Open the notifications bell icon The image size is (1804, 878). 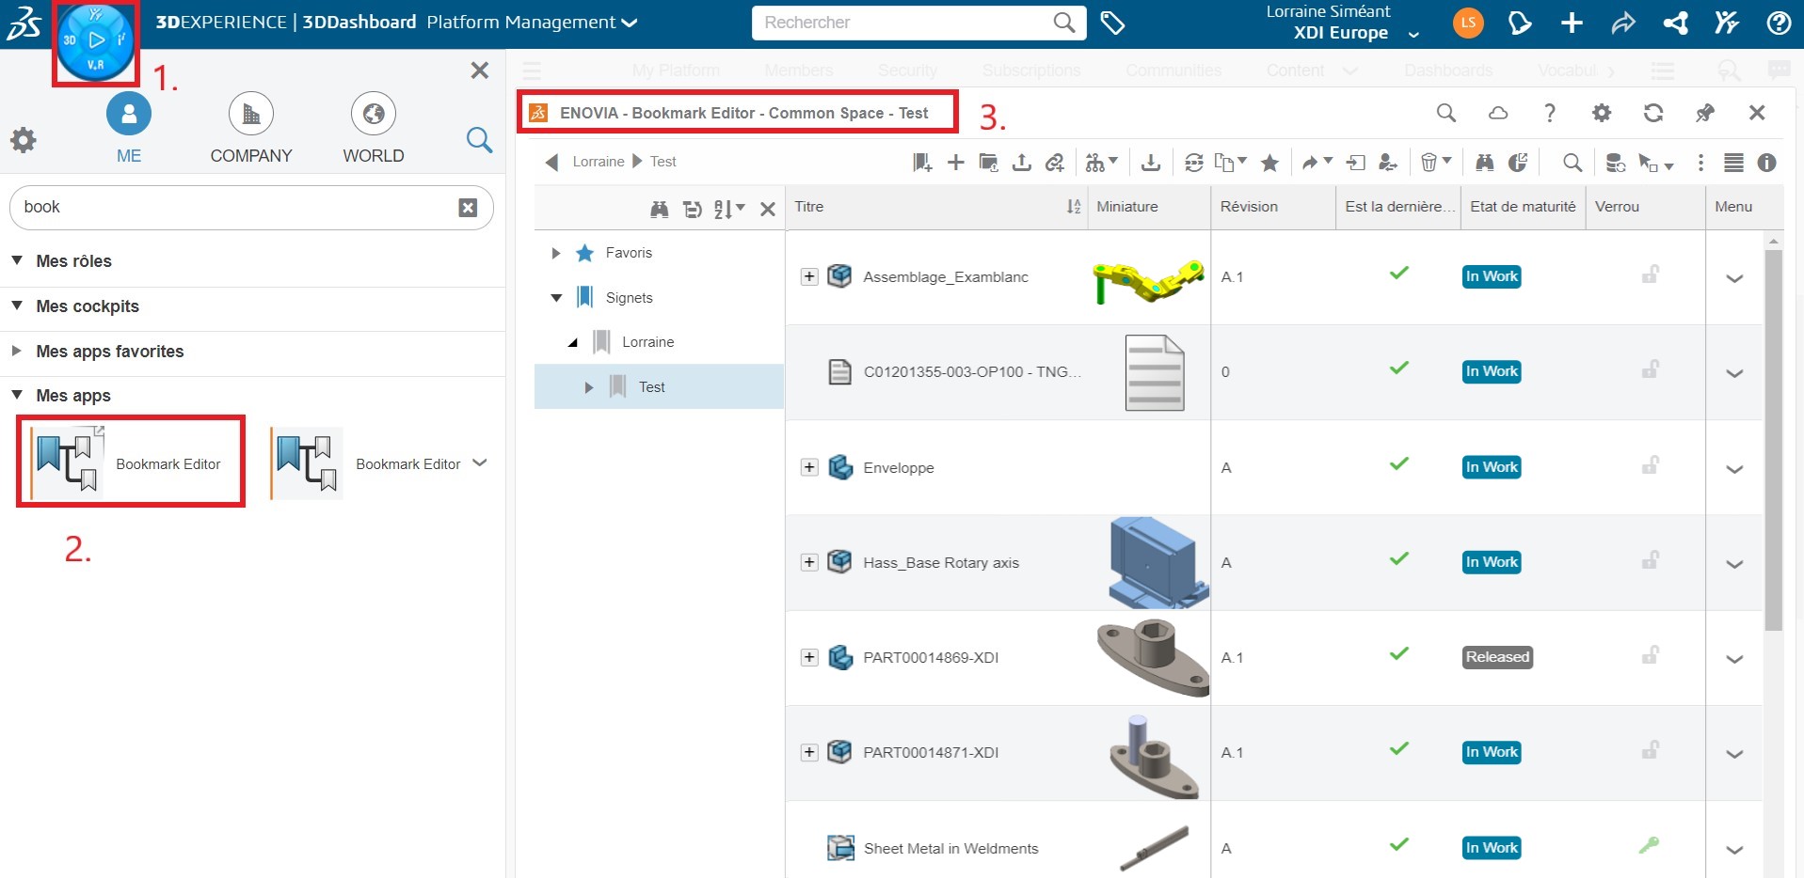[1519, 23]
